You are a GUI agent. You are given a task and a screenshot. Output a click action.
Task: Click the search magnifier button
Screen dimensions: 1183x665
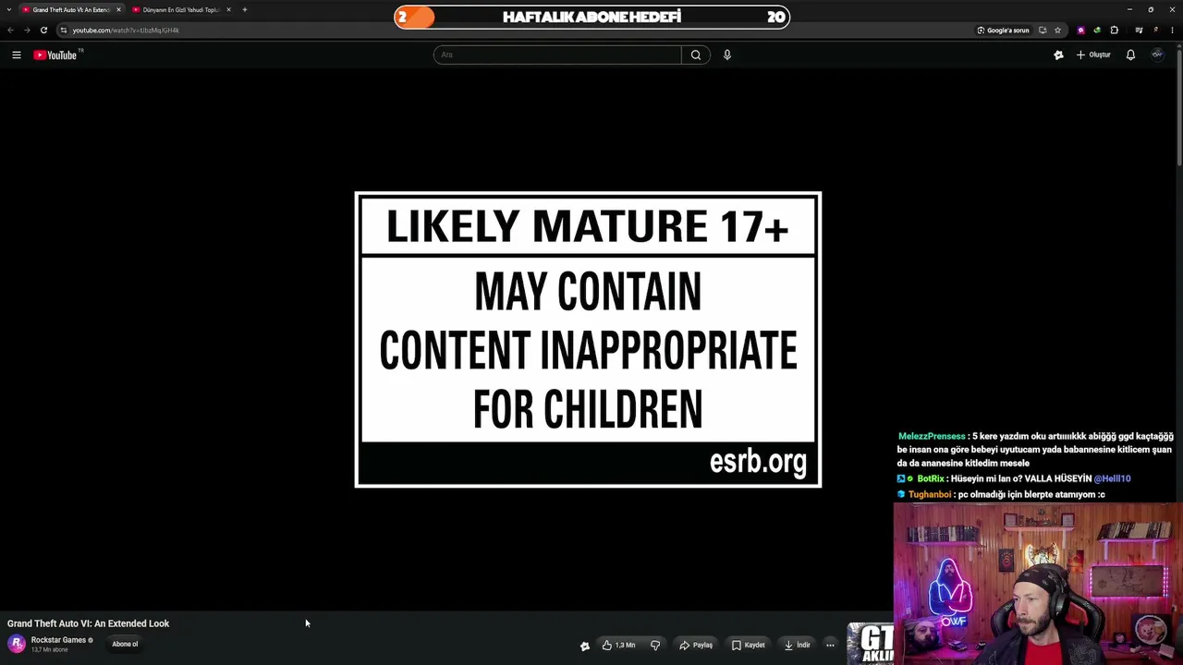point(696,54)
